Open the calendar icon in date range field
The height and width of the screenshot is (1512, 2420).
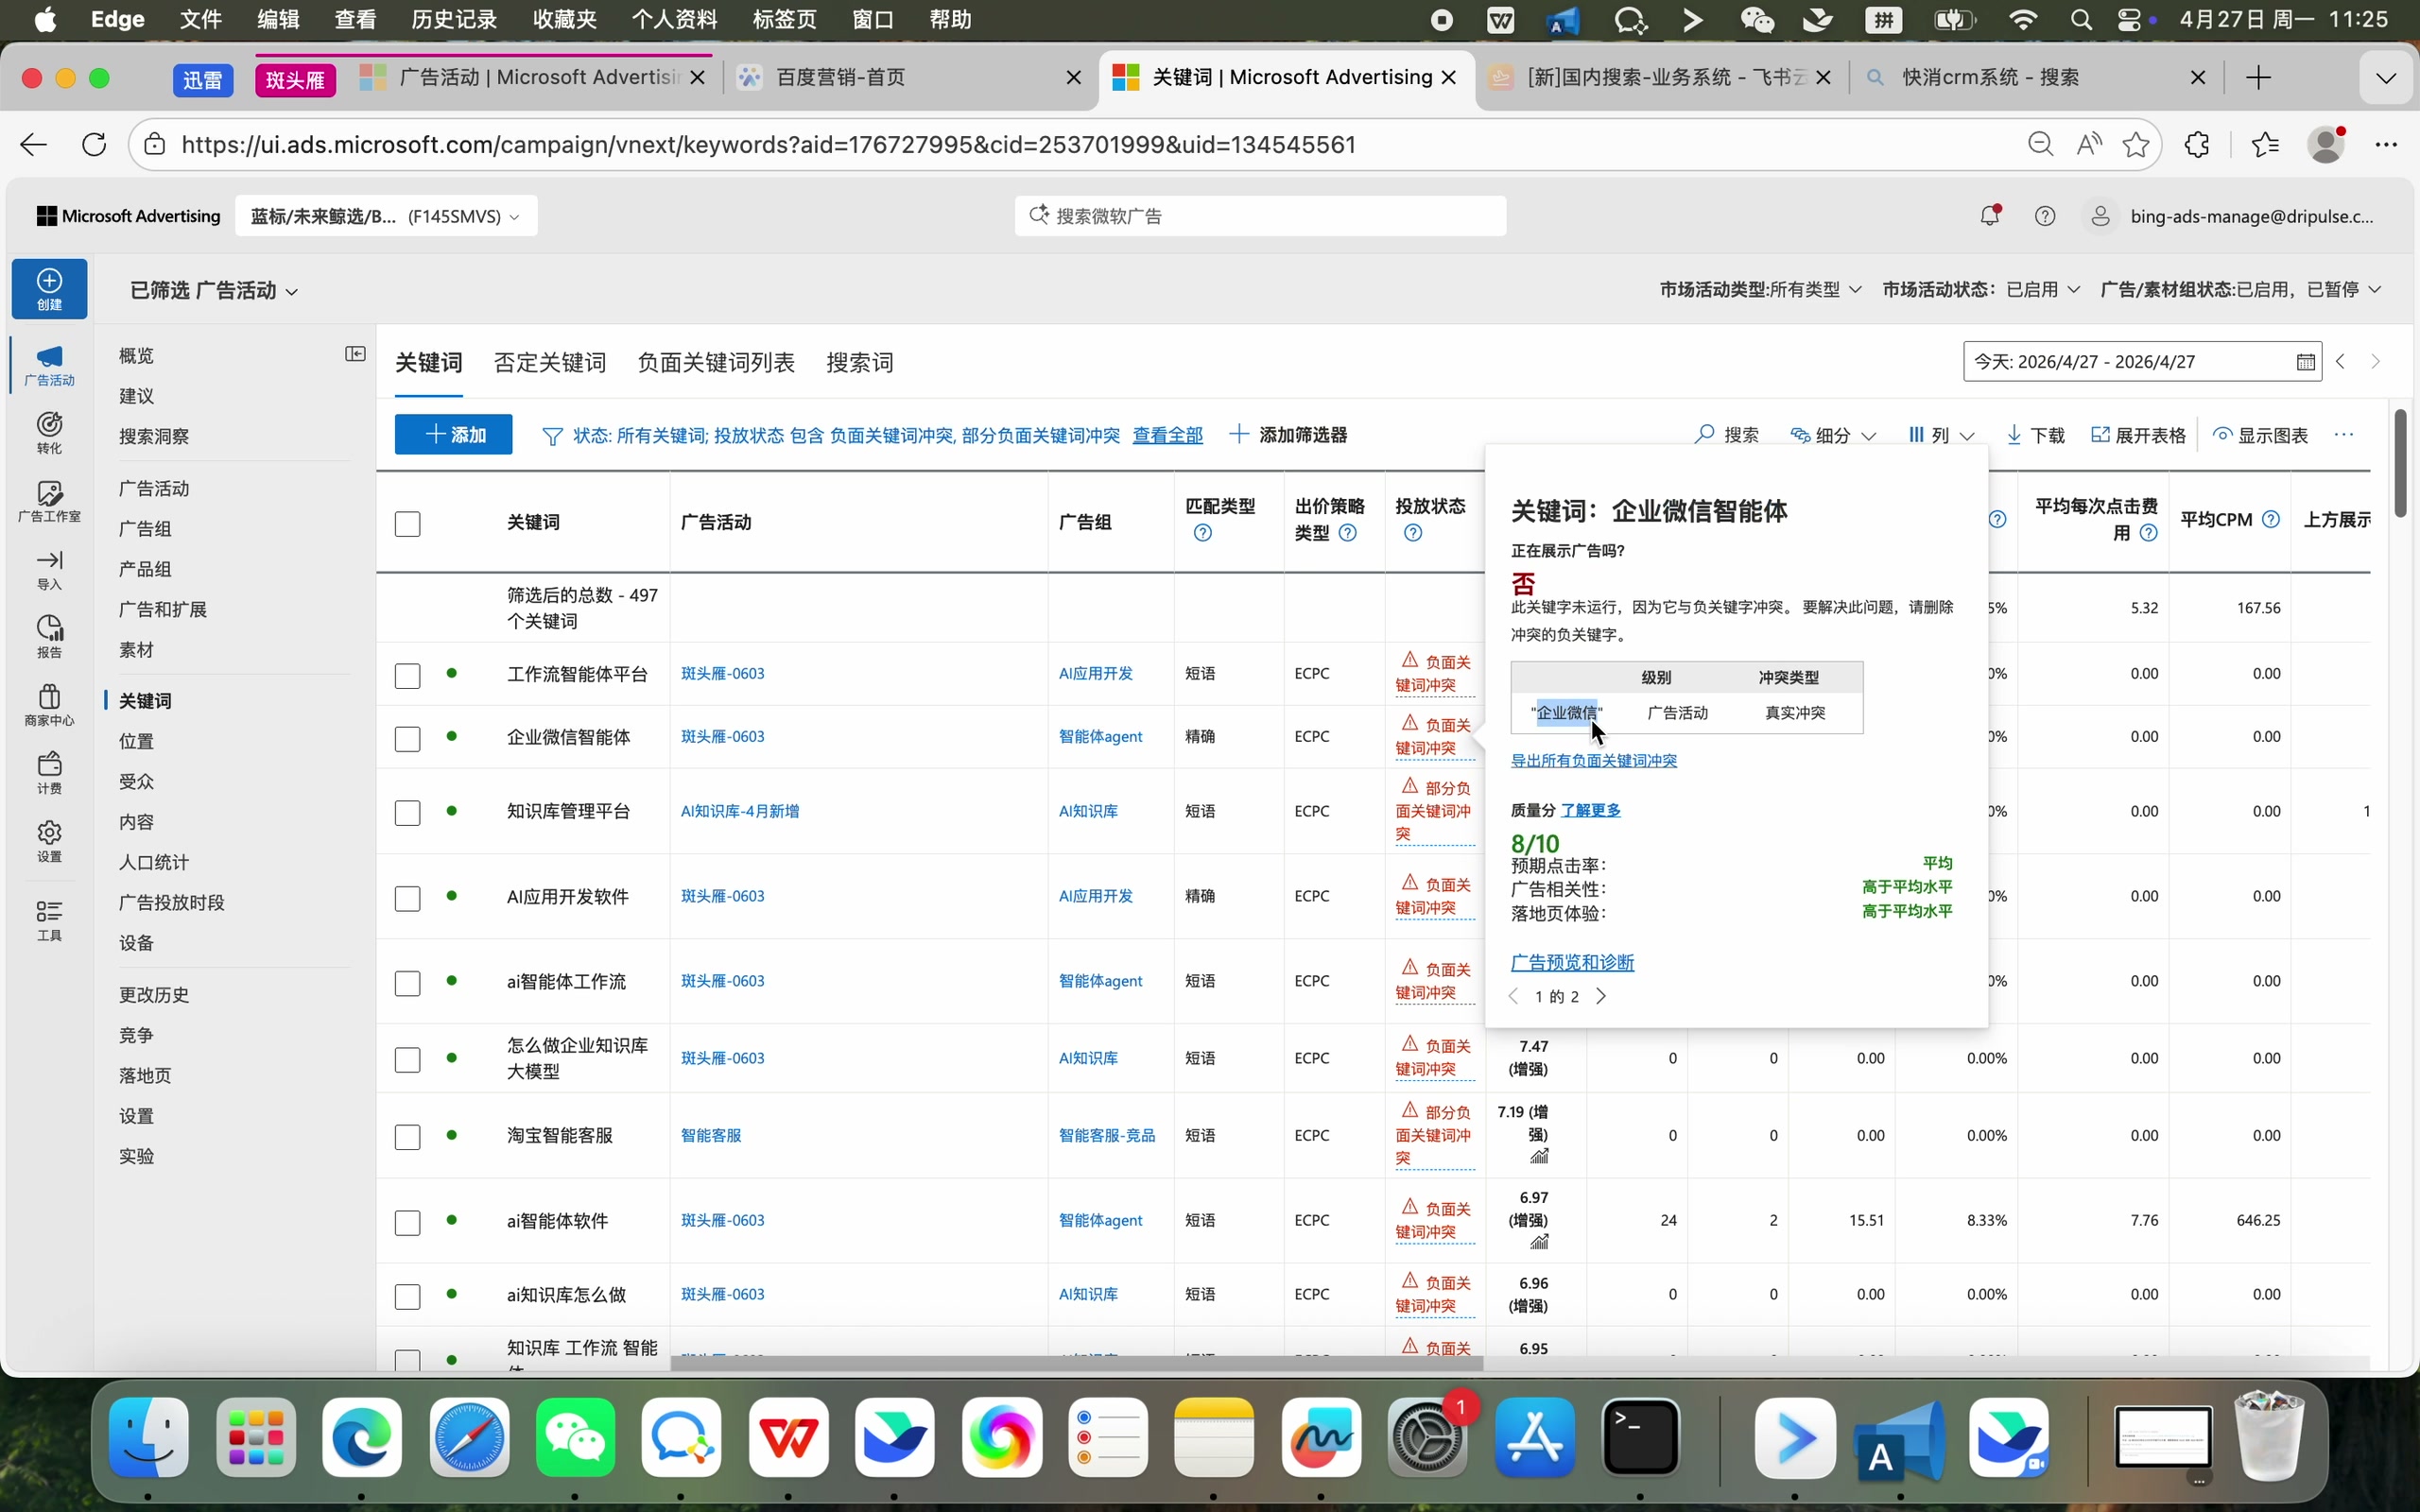coord(2305,362)
